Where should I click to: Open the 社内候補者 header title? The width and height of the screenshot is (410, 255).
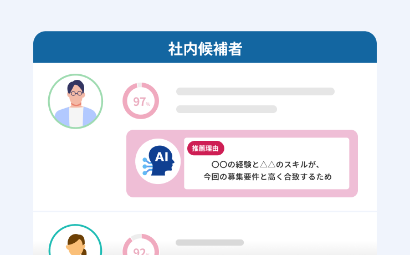click(205, 49)
